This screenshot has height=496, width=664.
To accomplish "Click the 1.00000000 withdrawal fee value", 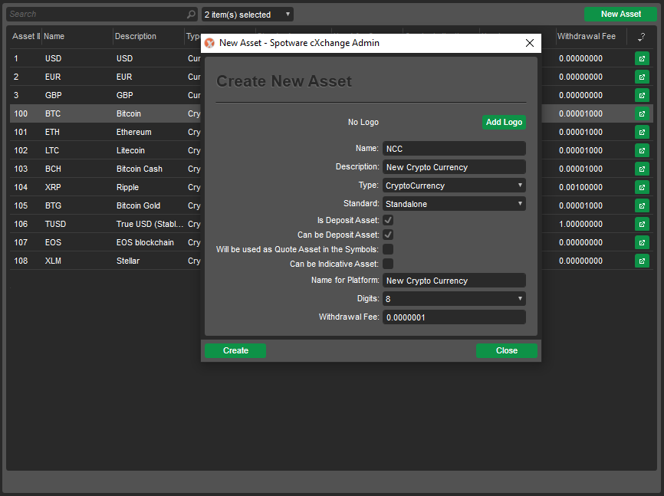I will click(x=580, y=224).
